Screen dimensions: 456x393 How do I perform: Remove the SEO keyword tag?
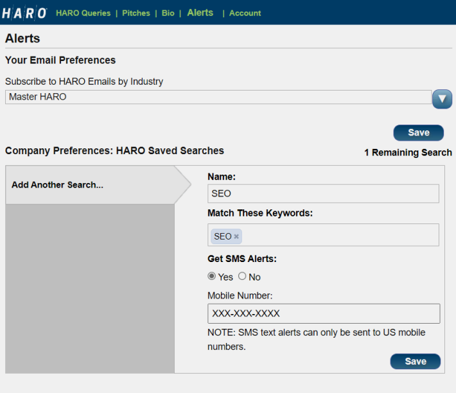(236, 237)
